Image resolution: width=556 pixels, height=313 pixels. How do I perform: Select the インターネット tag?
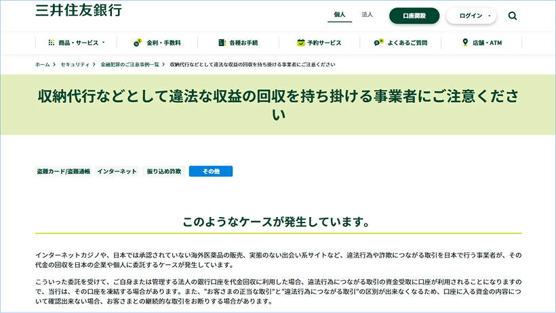(x=117, y=171)
